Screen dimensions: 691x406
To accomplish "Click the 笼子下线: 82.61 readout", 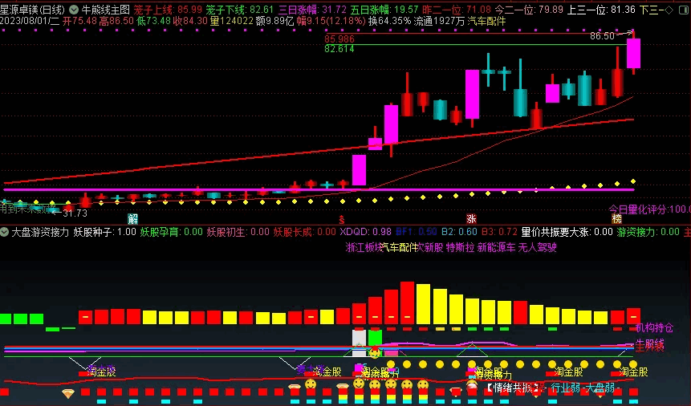I will tap(240, 10).
